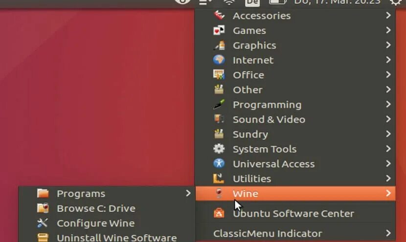
Task: Click the Browse C: Drive folder icon
Action: click(x=43, y=208)
